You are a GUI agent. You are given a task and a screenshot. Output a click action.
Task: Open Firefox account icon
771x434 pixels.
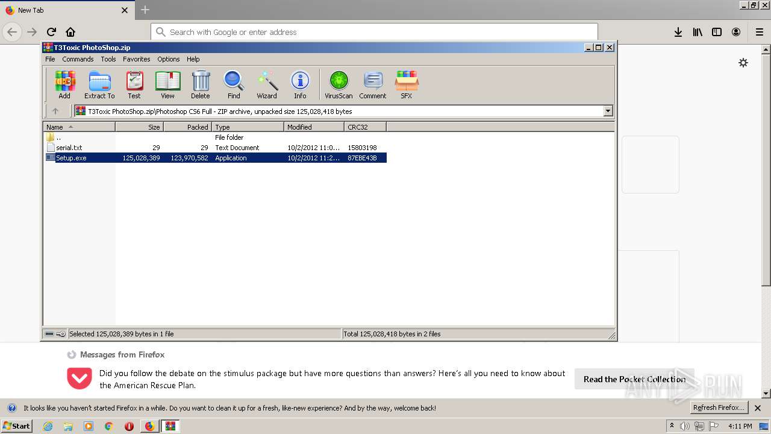pyautogui.click(x=736, y=32)
